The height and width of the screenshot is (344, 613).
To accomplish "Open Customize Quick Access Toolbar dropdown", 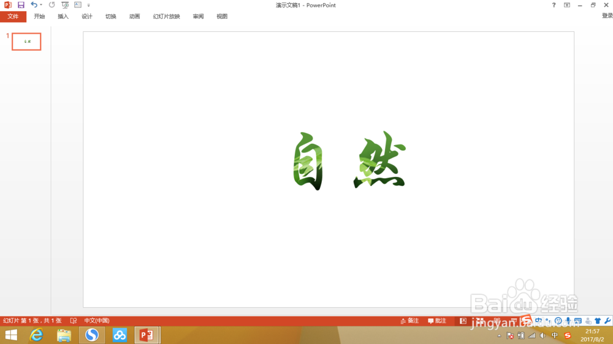I will click(x=88, y=6).
